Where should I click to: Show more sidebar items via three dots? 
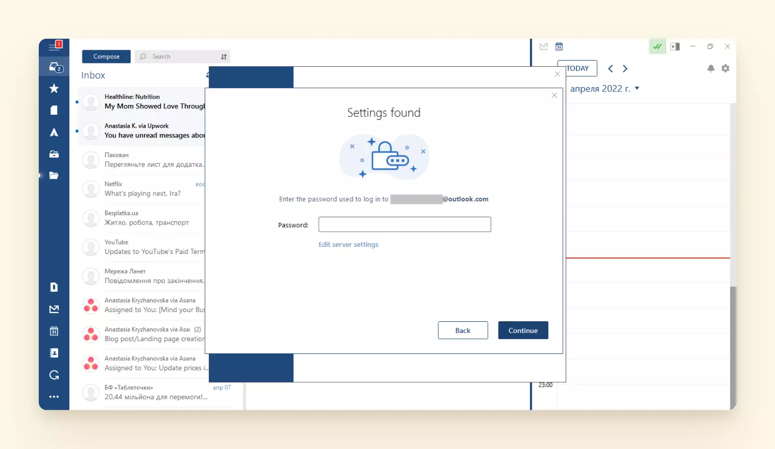pyautogui.click(x=54, y=397)
